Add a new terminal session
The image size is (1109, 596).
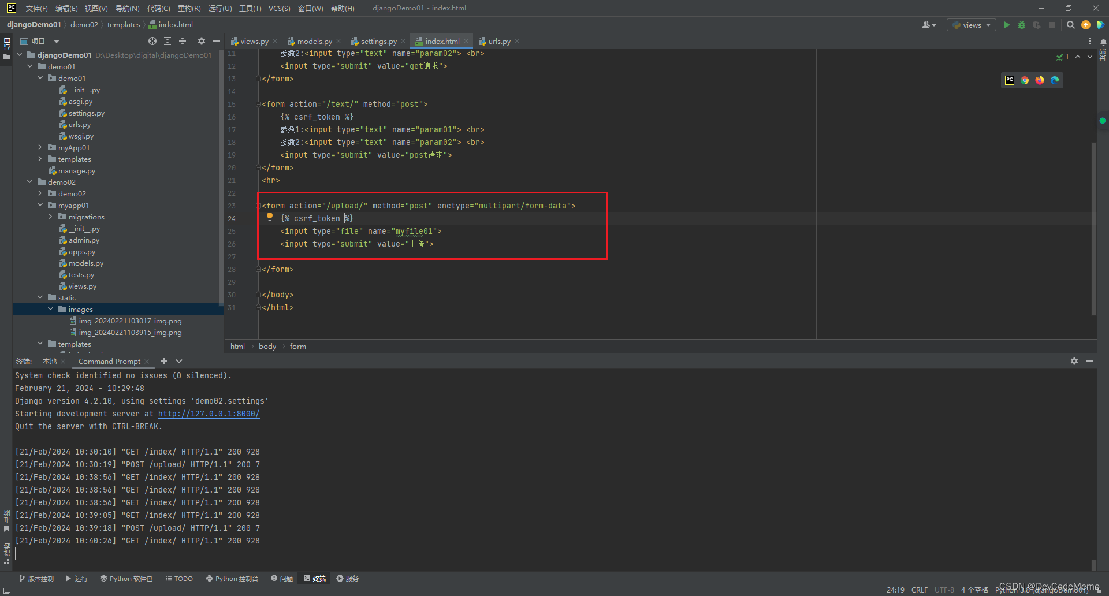coord(164,361)
